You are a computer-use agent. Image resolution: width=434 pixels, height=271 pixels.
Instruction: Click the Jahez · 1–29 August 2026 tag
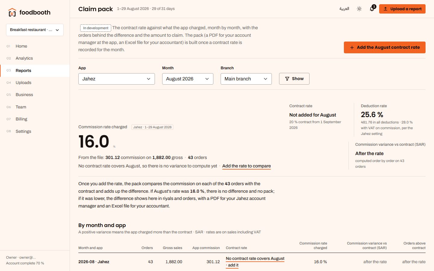pyautogui.click(x=152, y=127)
